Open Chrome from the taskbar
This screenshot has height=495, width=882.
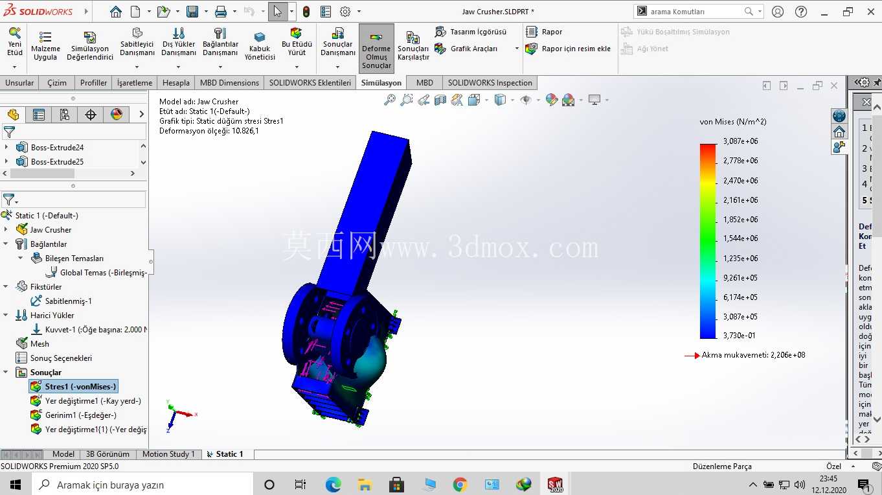(x=460, y=484)
